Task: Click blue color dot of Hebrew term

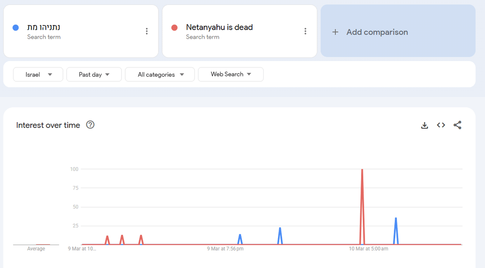Action: pyautogui.click(x=16, y=28)
